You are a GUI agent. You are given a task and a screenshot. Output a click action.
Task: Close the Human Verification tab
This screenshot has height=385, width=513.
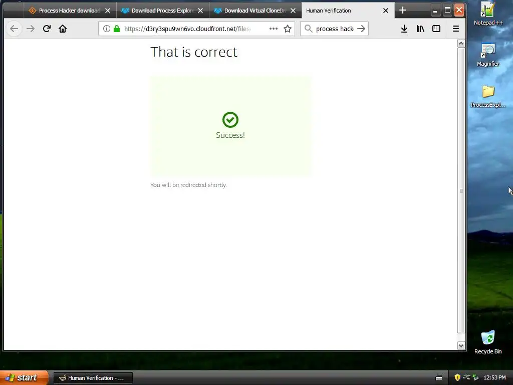386,11
